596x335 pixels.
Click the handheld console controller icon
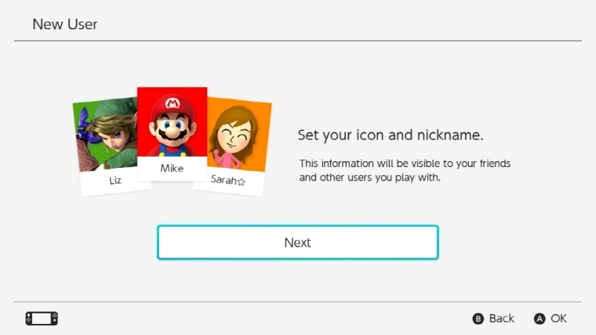pos(42,319)
